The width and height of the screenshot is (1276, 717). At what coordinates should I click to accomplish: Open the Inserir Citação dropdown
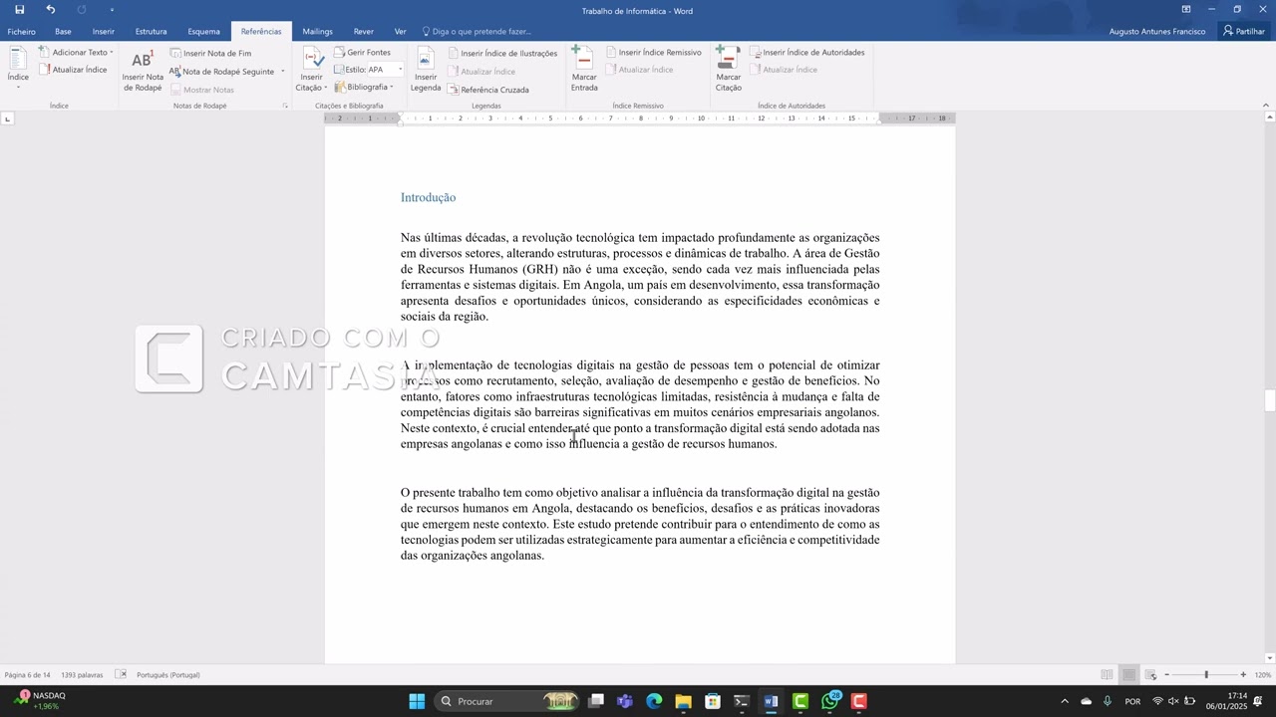(312, 70)
